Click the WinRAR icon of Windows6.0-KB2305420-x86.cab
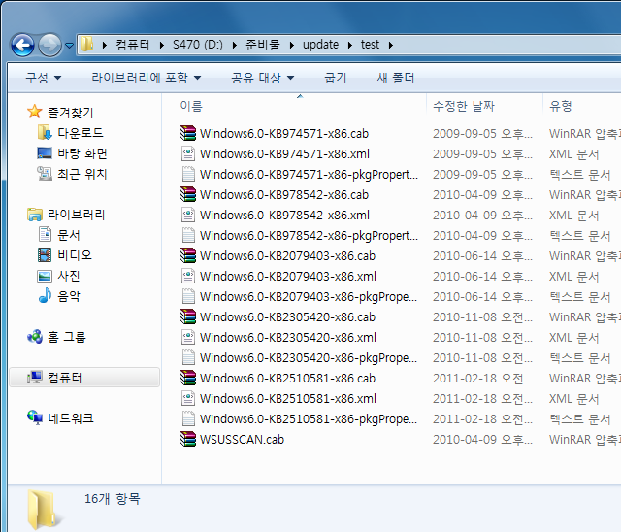Image resolution: width=621 pixels, height=532 pixels. (188, 316)
